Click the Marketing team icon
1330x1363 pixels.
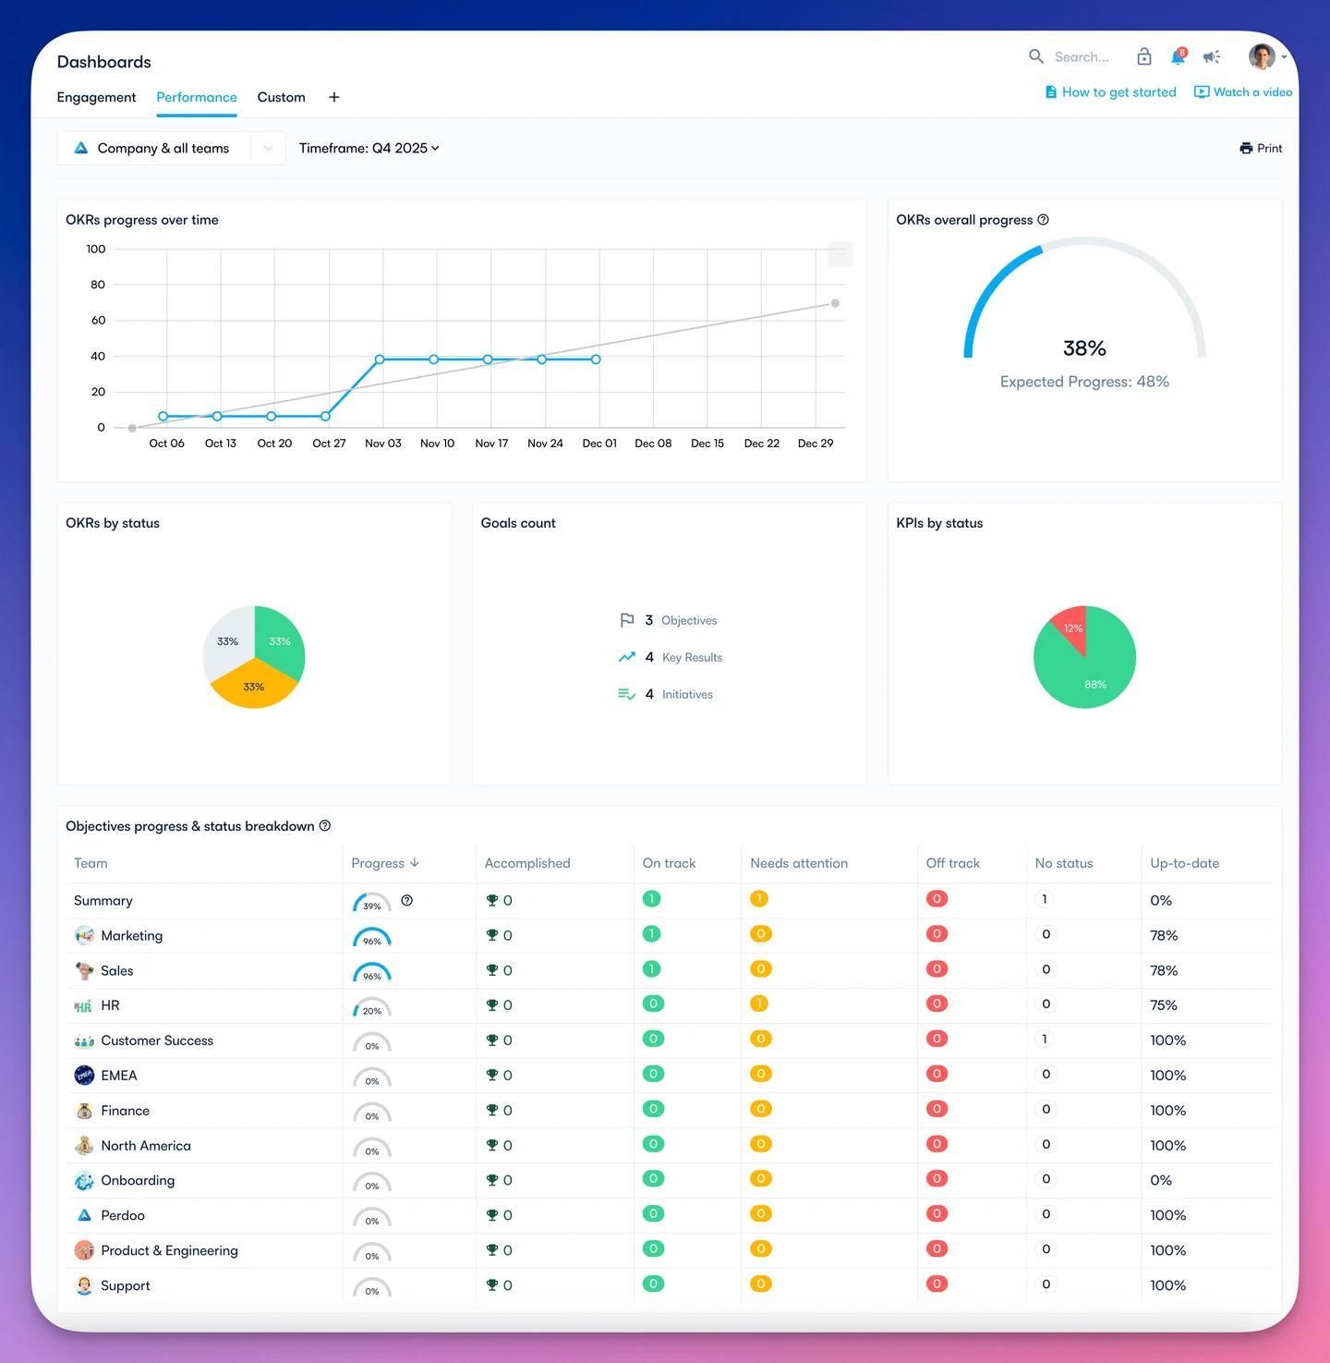click(x=84, y=935)
